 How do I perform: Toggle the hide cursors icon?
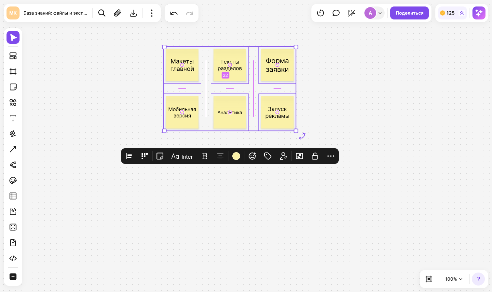point(352,13)
